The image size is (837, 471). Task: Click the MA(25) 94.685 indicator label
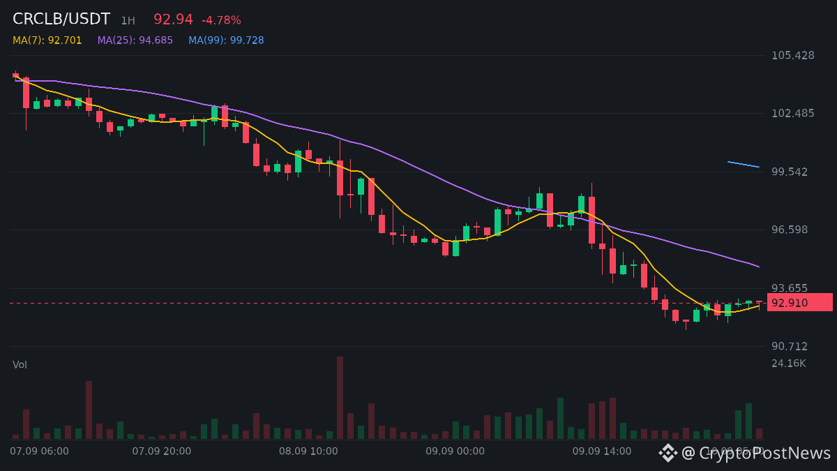pos(135,40)
